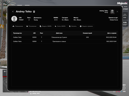
Task: Click the Уволить dismiss button
Action: [x=73, y=26]
